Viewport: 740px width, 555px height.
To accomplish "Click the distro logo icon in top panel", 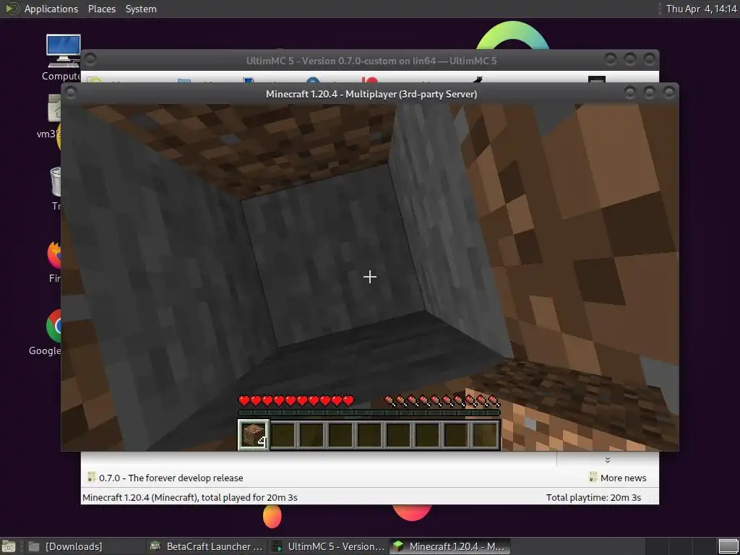I will coord(12,9).
